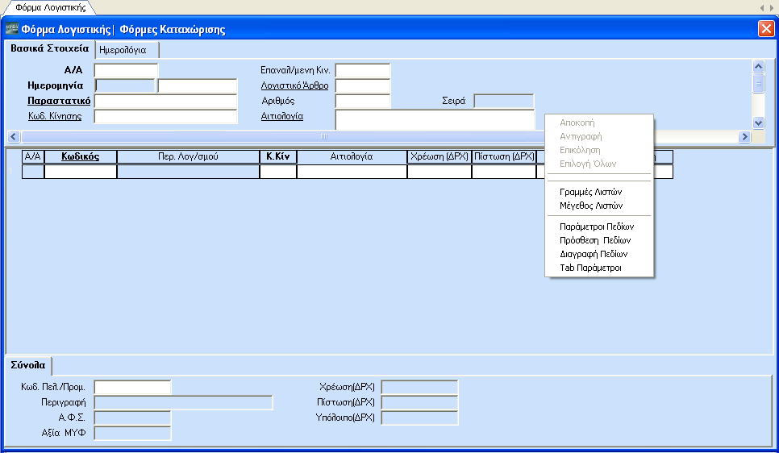779x453 pixels.
Task: Click the grid Αιτιολογία column header
Action: click(352, 156)
